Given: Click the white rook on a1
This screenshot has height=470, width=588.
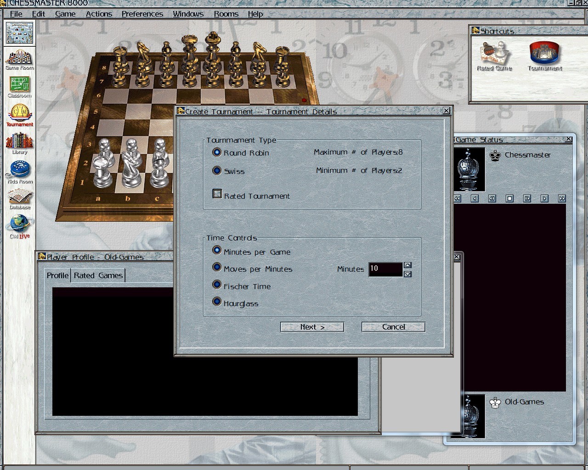Looking at the screenshot, I should click(103, 171).
